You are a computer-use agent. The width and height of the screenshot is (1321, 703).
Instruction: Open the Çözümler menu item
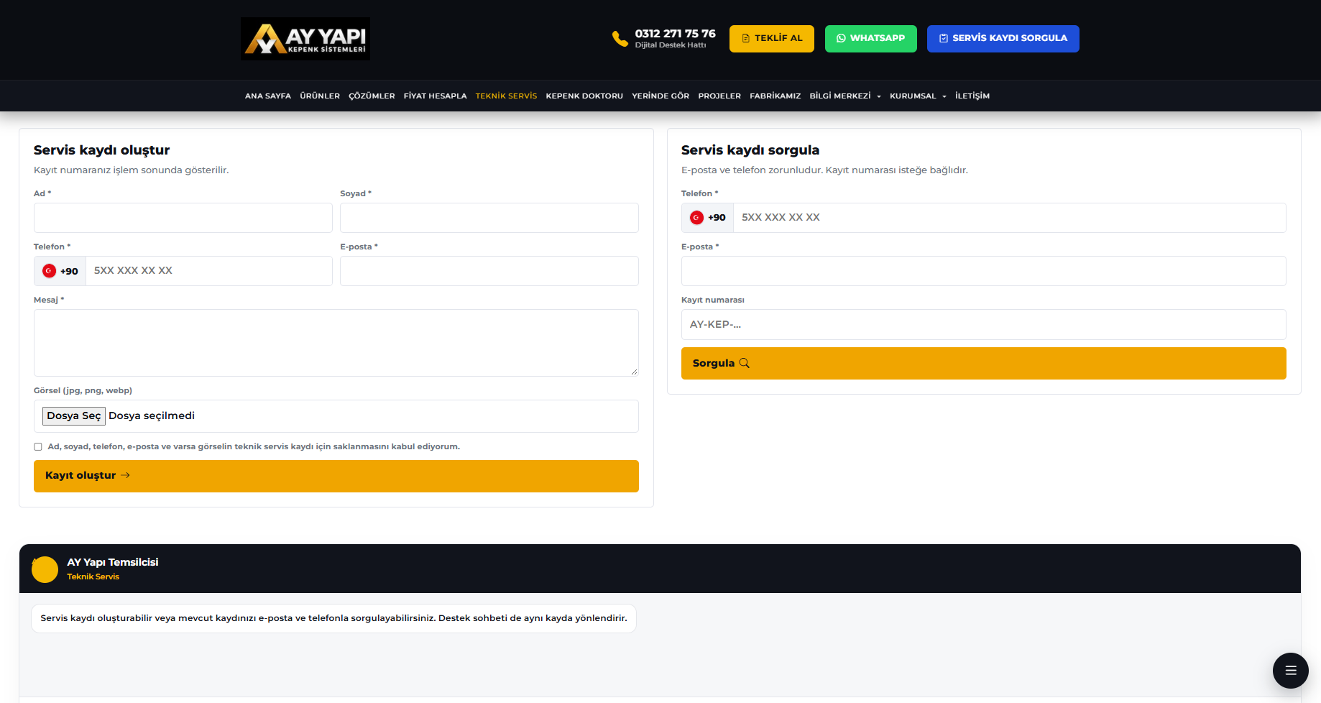point(372,96)
